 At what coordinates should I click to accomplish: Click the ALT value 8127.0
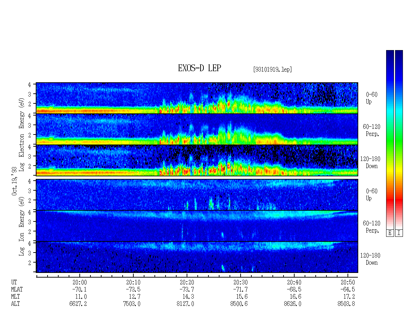pyautogui.click(x=185, y=304)
